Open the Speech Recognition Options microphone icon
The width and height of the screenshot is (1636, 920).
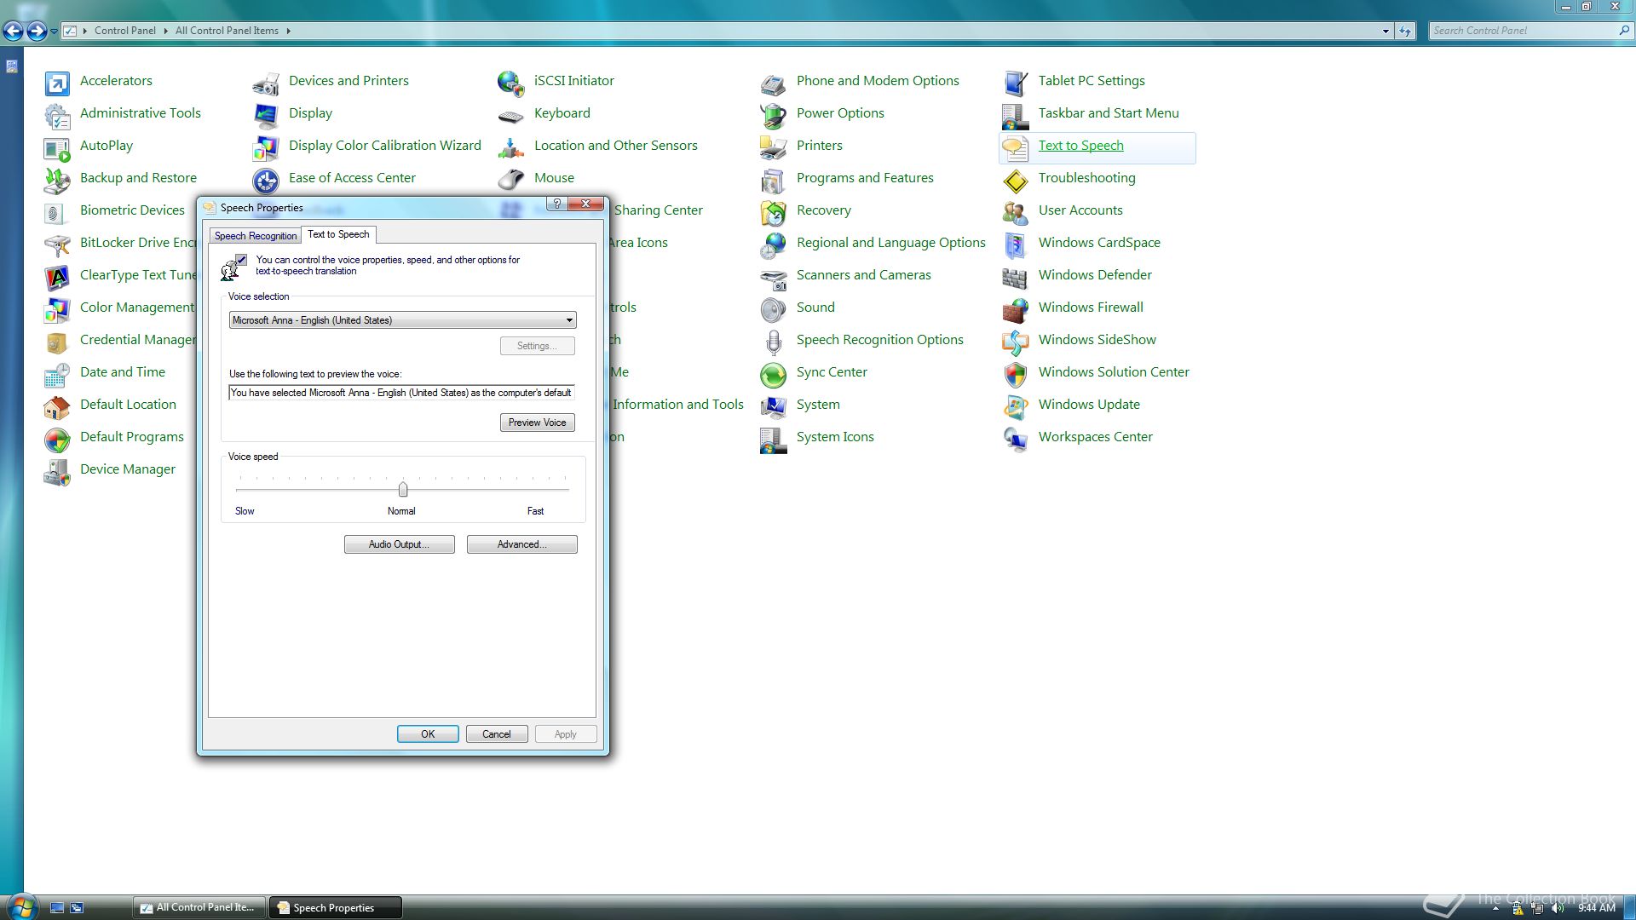pyautogui.click(x=773, y=342)
